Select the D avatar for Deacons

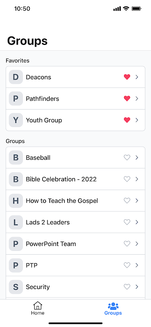(16, 77)
